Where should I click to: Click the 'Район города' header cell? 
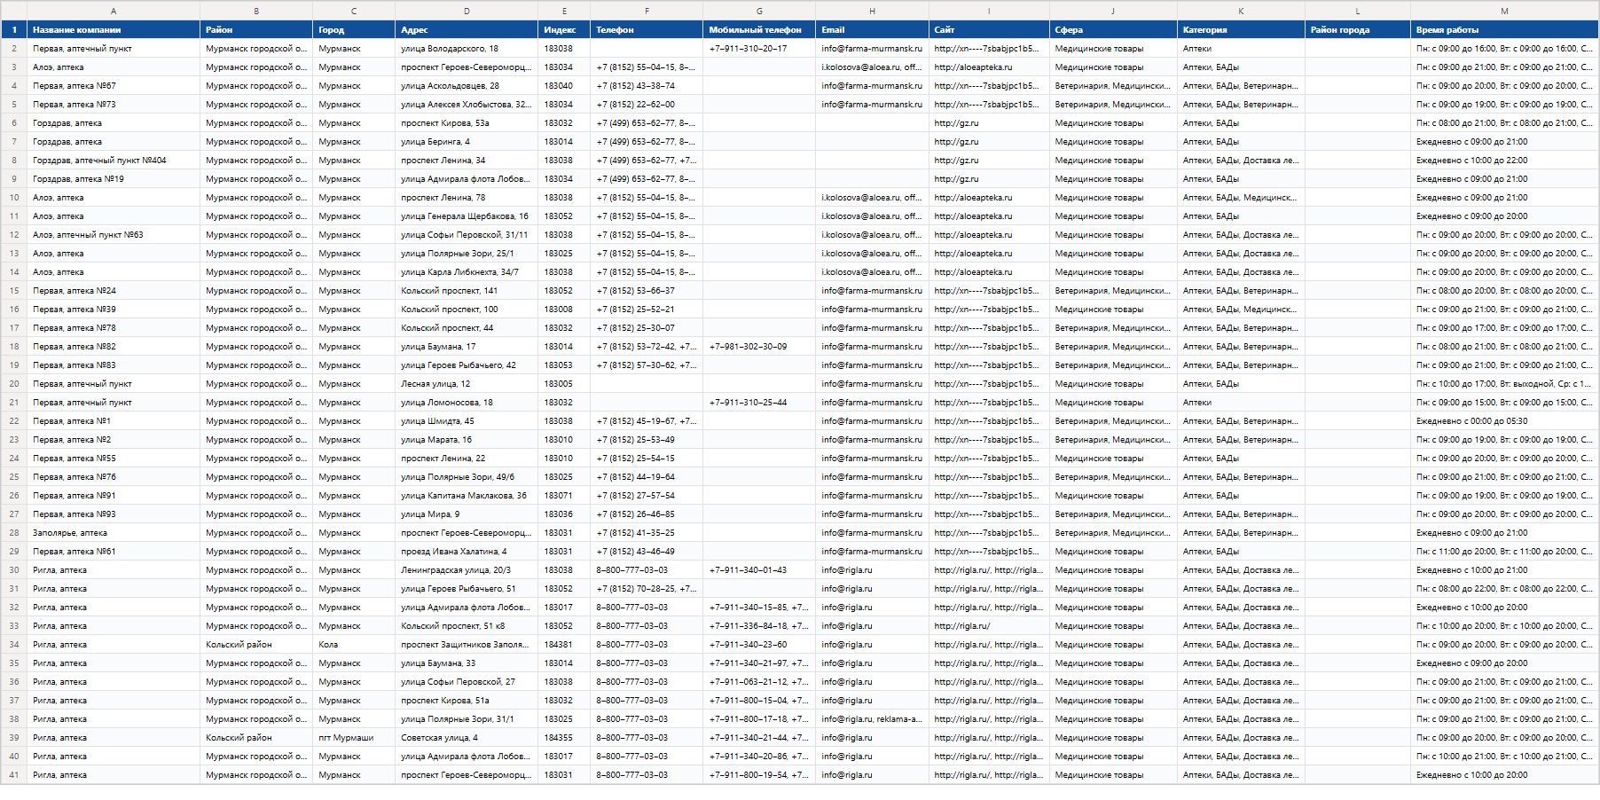coord(1358,30)
